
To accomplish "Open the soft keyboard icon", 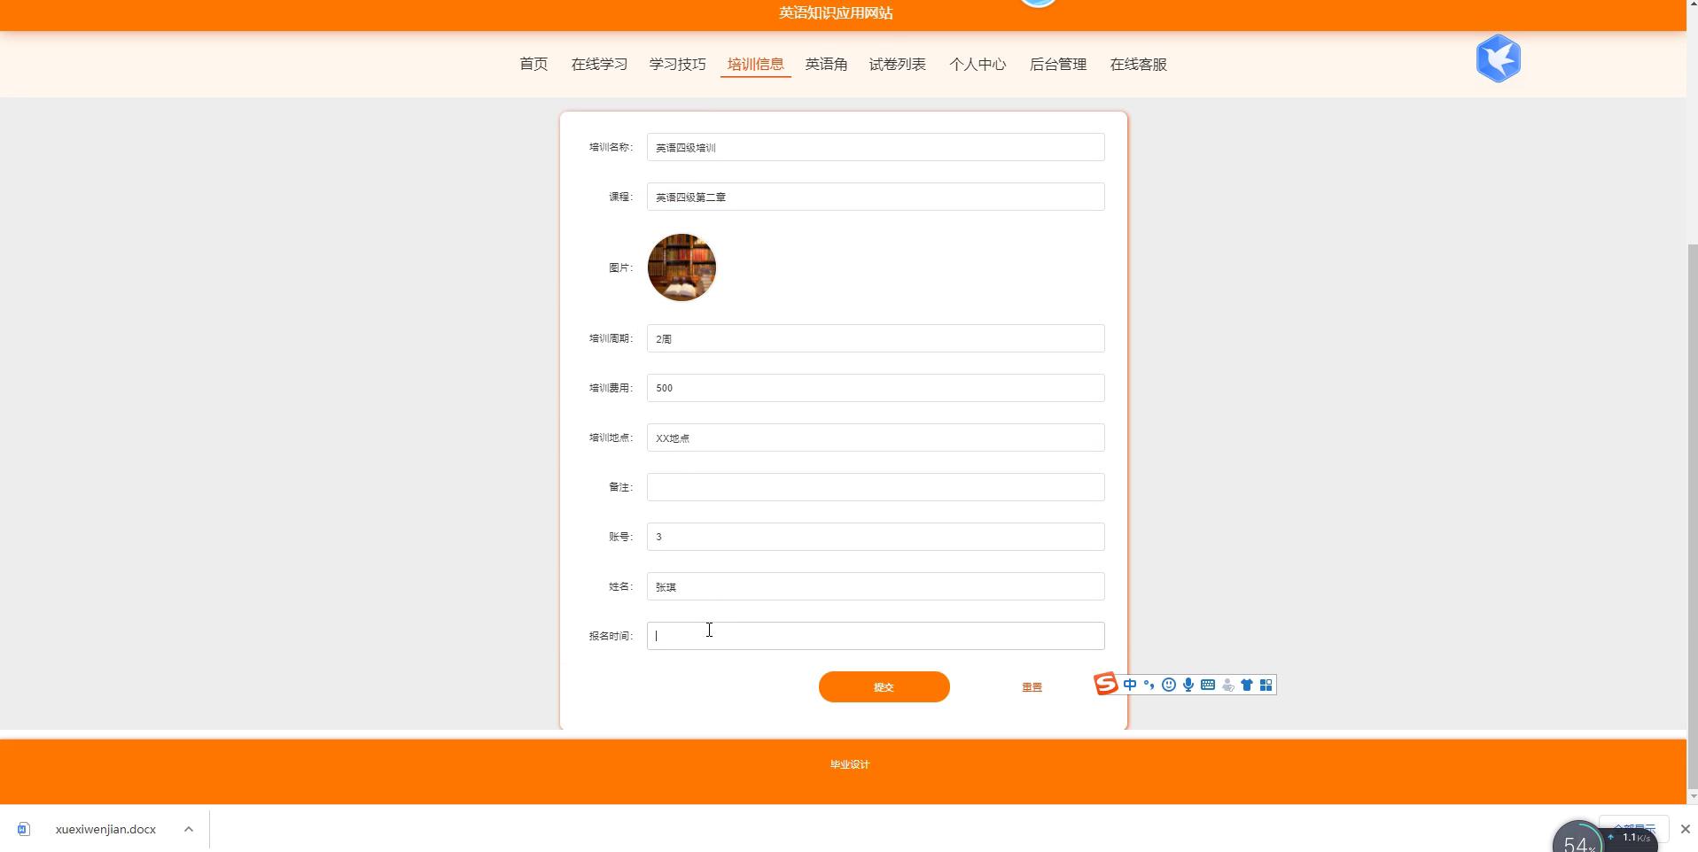I will pos(1208,685).
